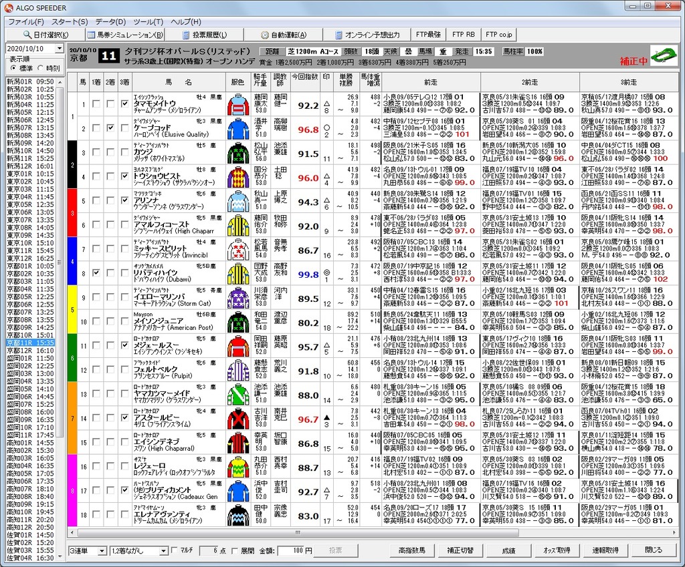
Task: Click 前走 column header
Action: click(431, 82)
